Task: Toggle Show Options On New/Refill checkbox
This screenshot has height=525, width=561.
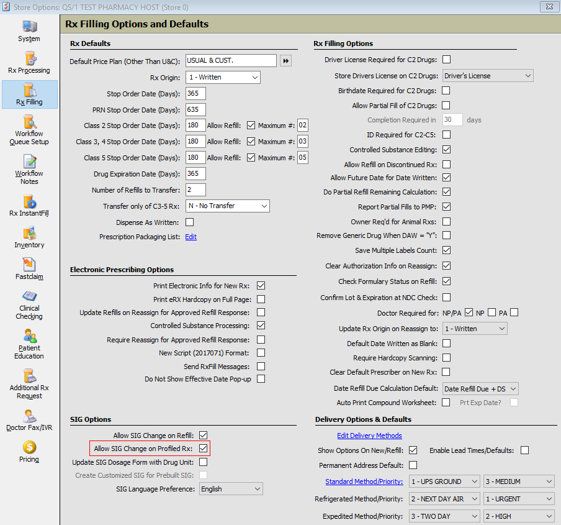Action: point(413,450)
